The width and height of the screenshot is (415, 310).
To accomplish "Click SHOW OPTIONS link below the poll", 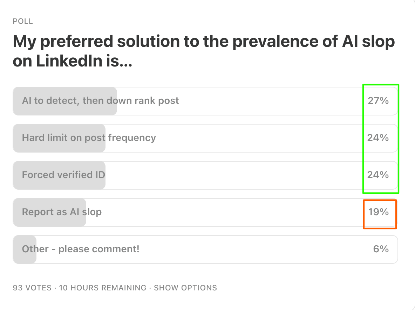I will click(185, 288).
